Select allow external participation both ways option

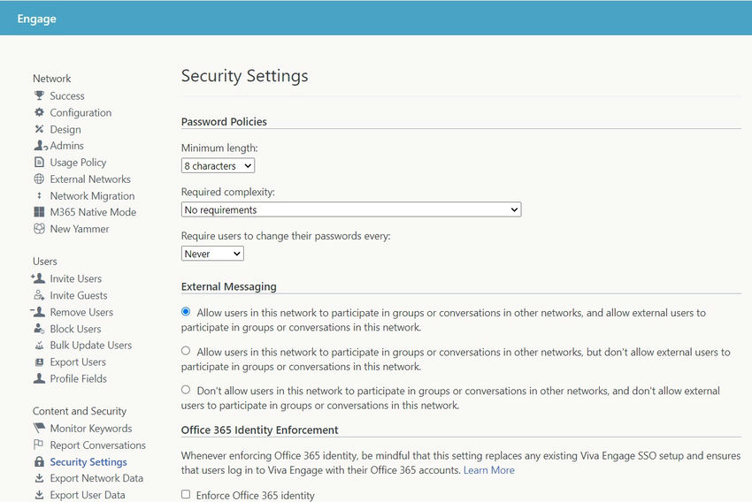[x=186, y=312]
